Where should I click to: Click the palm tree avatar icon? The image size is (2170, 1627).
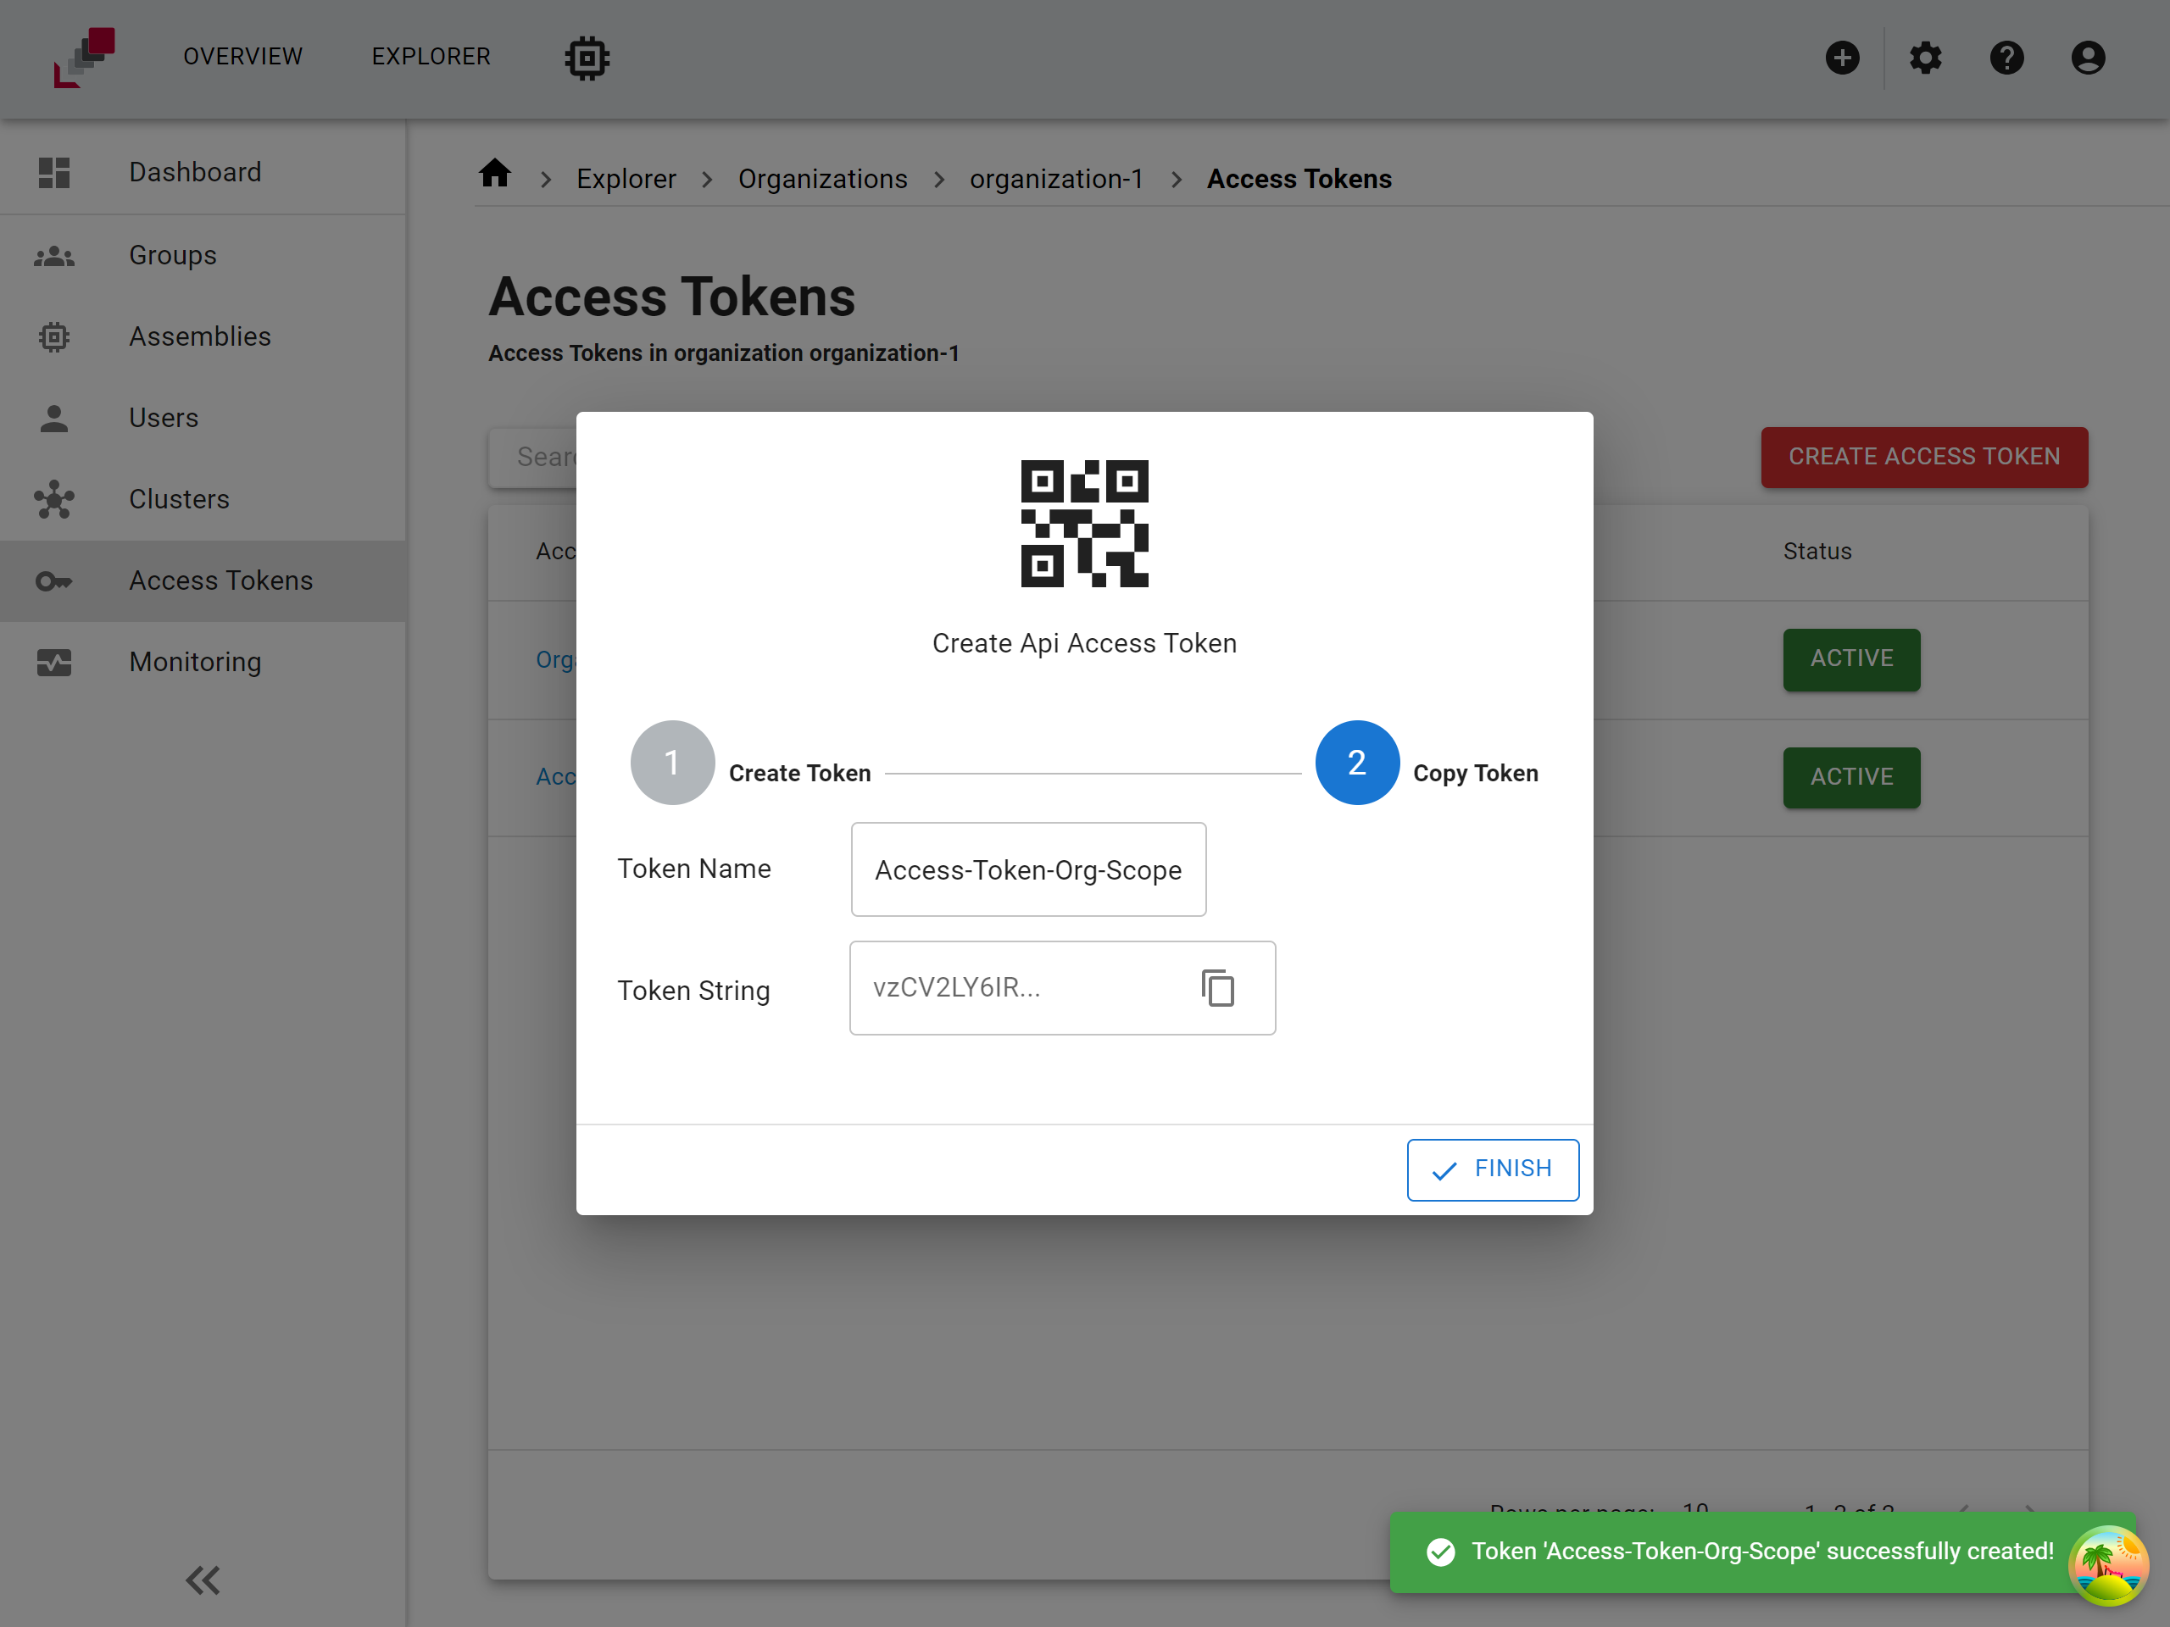[2108, 1565]
